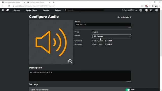Open the Create menu
Image resolution: width=162 pixels, height=91 pixels.
pyautogui.click(x=46, y=10)
